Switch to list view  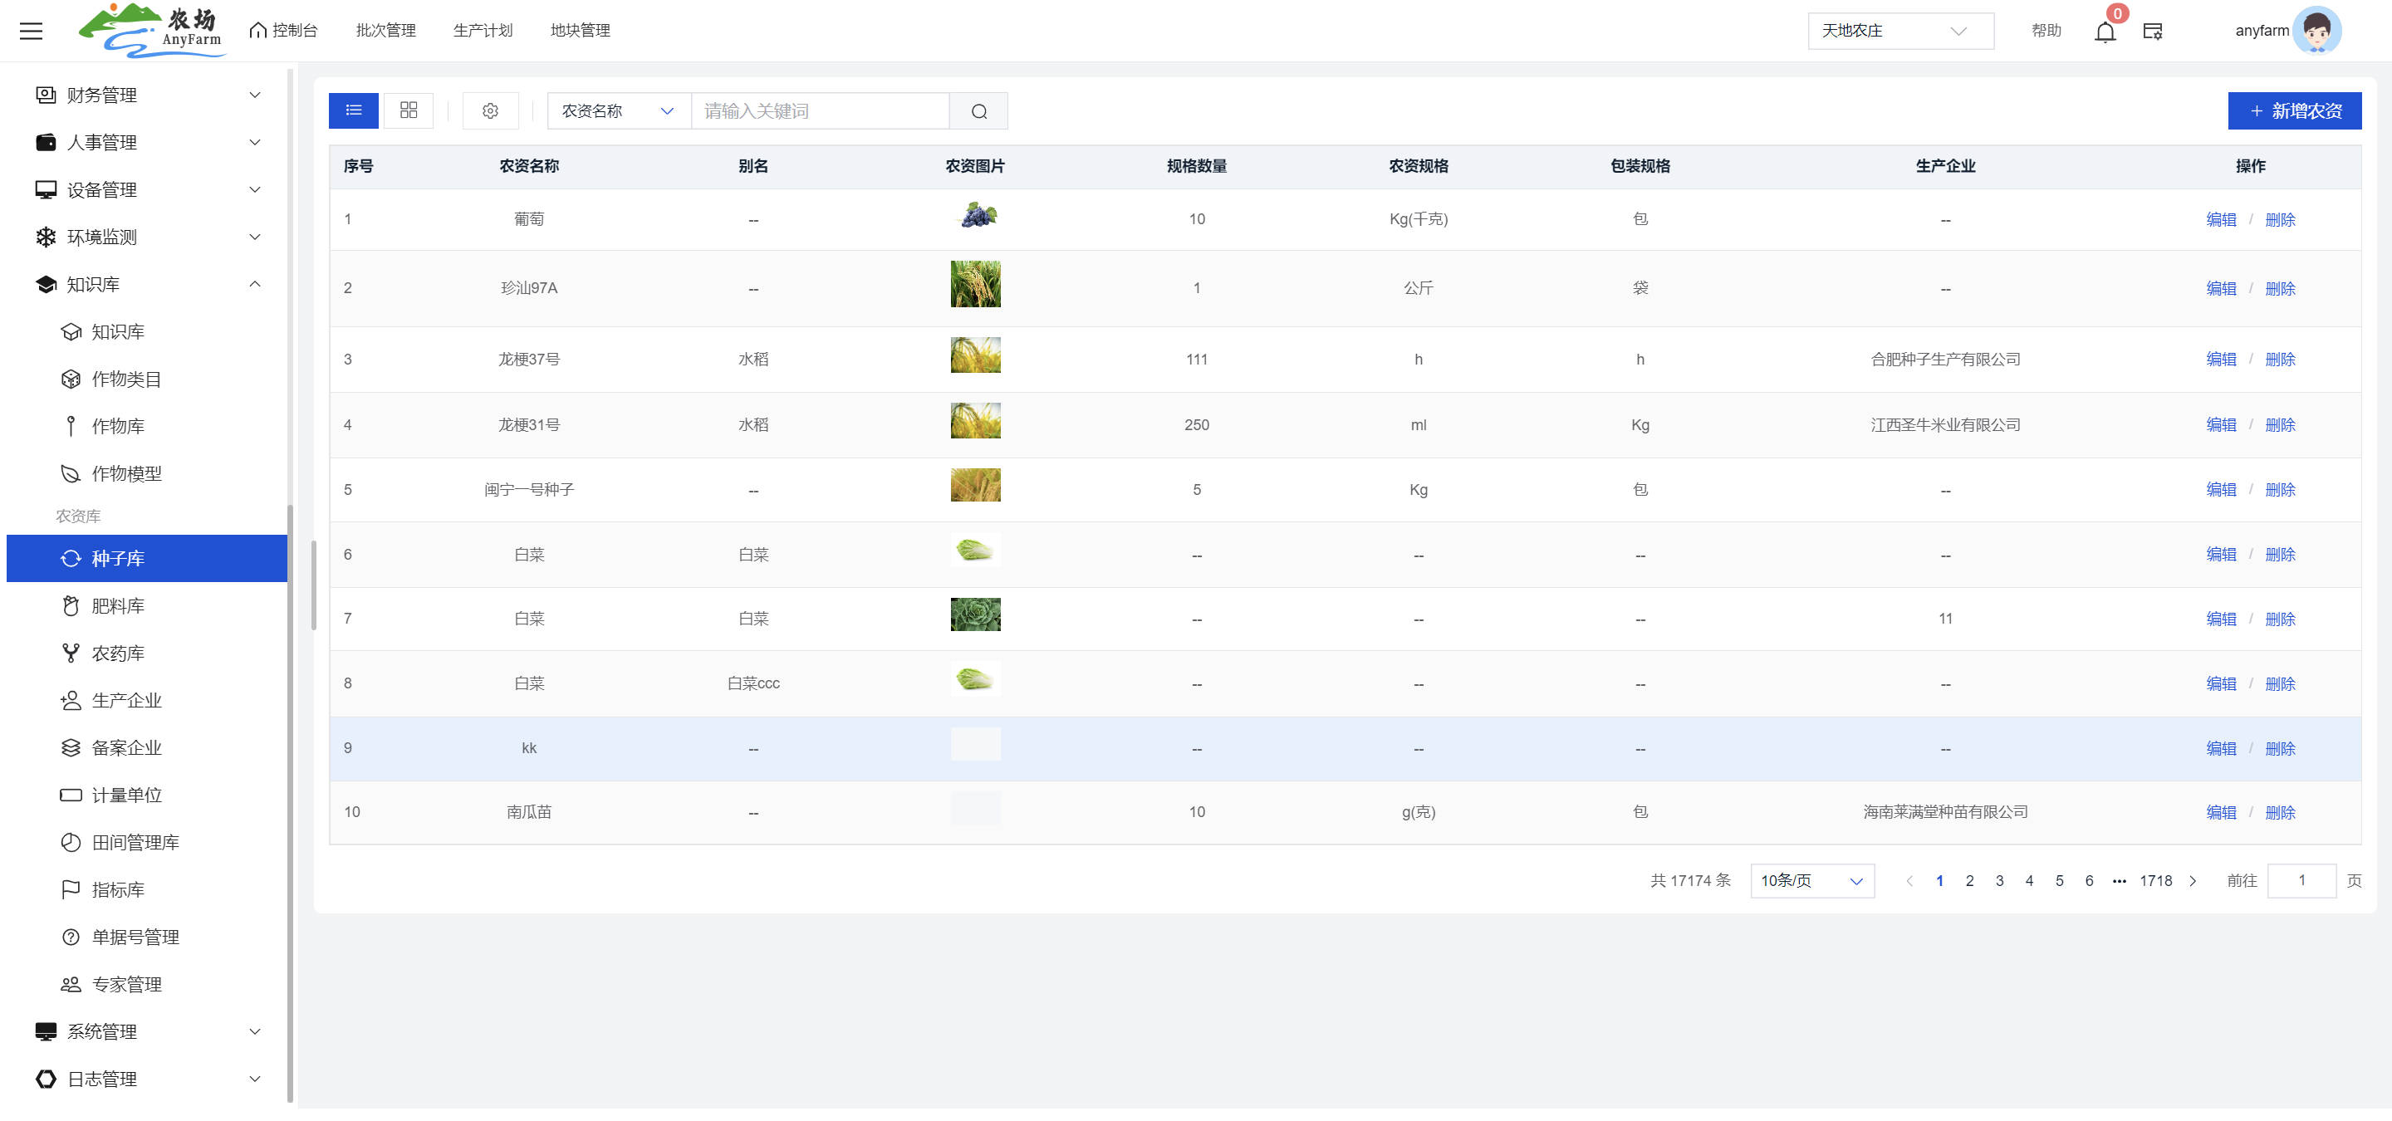[354, 111]
